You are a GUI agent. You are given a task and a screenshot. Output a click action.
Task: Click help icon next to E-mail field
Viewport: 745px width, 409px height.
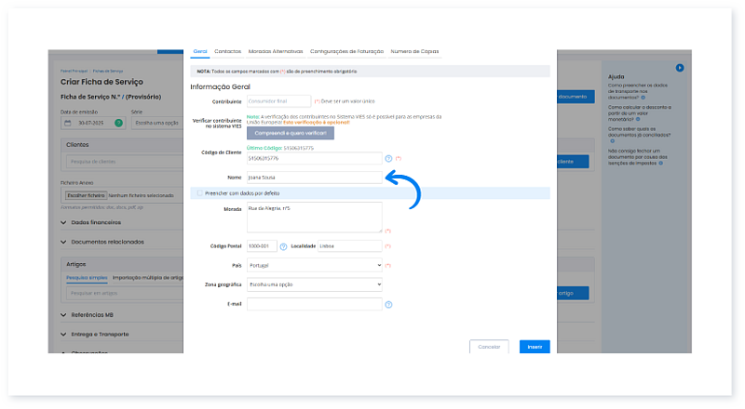(x=387, y=304)
